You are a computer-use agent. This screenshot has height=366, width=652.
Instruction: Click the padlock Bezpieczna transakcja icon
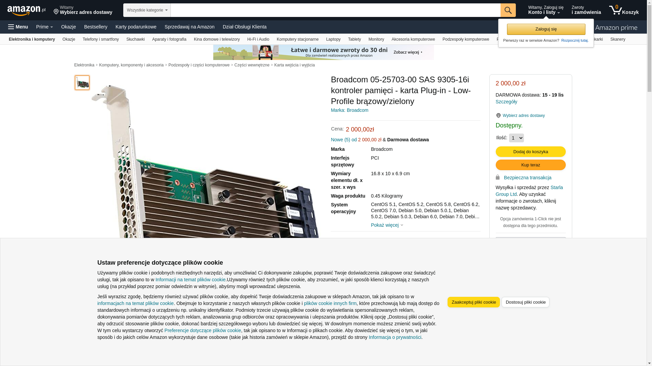point(497,177)
